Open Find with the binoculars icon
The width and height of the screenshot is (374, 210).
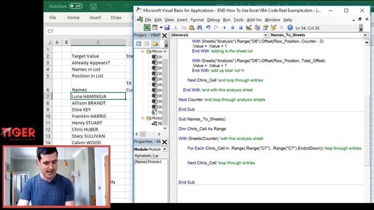(x=199, y=27)
